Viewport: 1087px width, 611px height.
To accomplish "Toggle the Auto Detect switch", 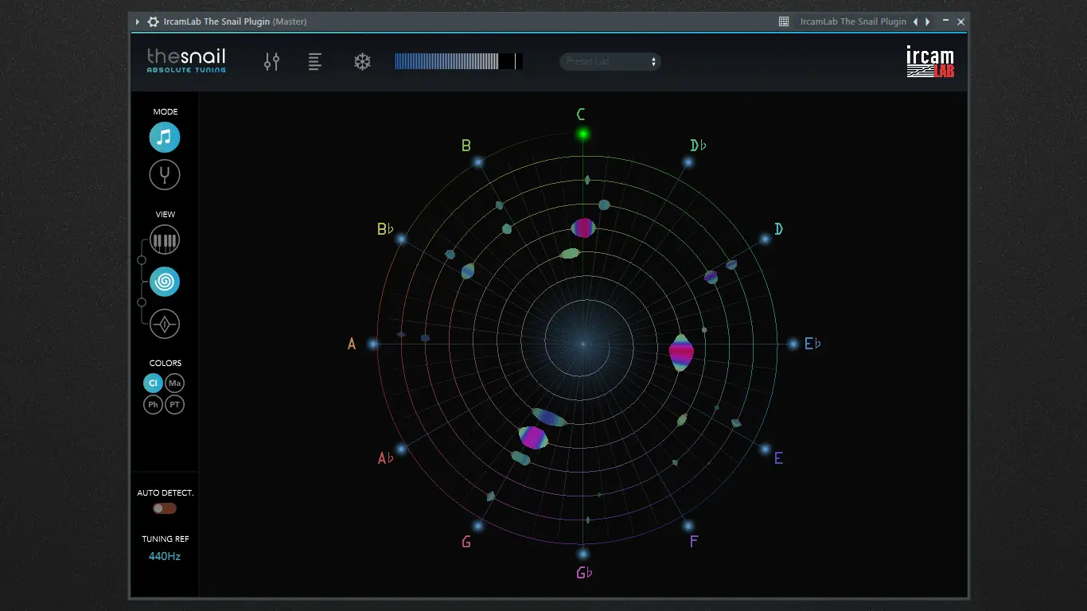I will (165, 508).
